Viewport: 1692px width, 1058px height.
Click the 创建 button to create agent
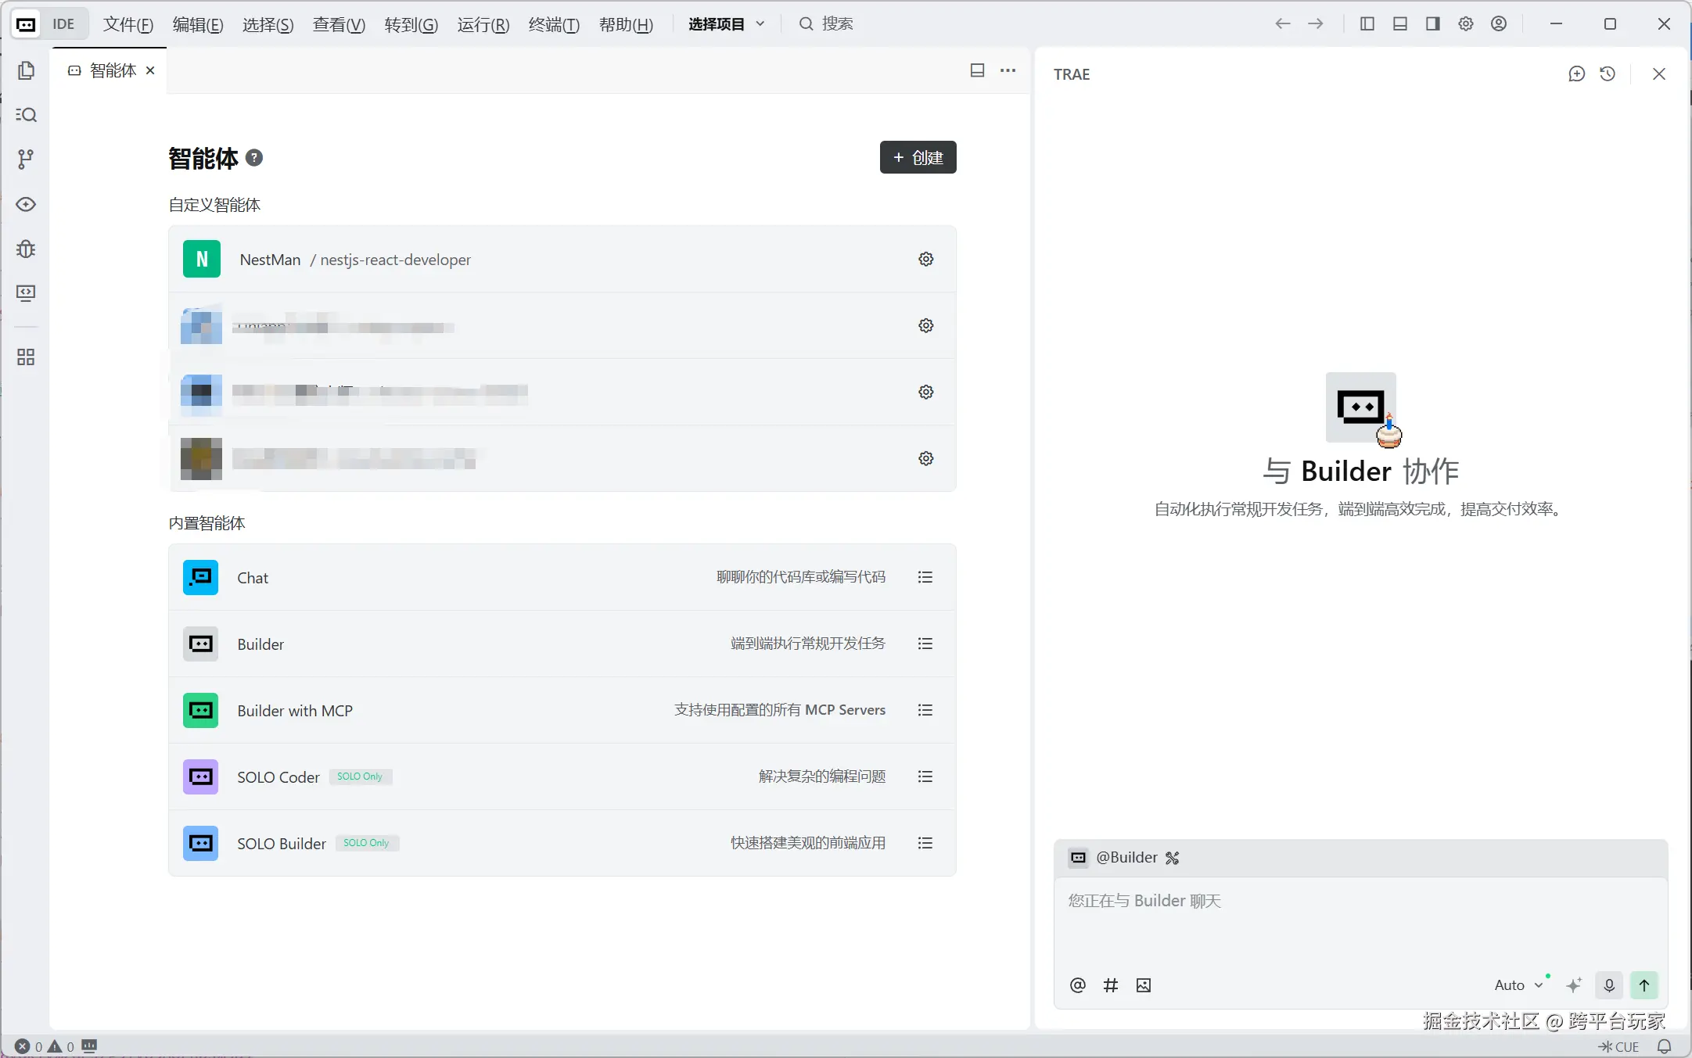(918, 157)
